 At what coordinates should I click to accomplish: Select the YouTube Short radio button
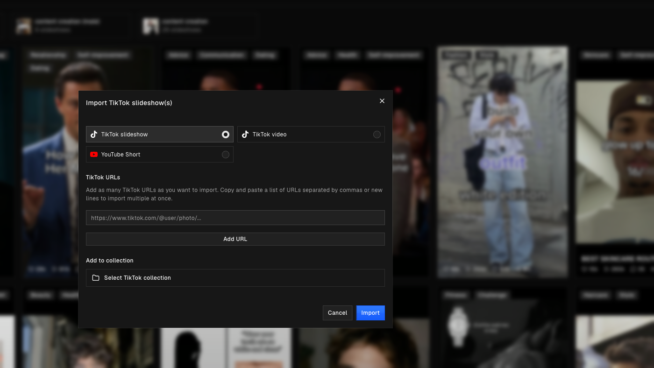[x=226, y=155]
